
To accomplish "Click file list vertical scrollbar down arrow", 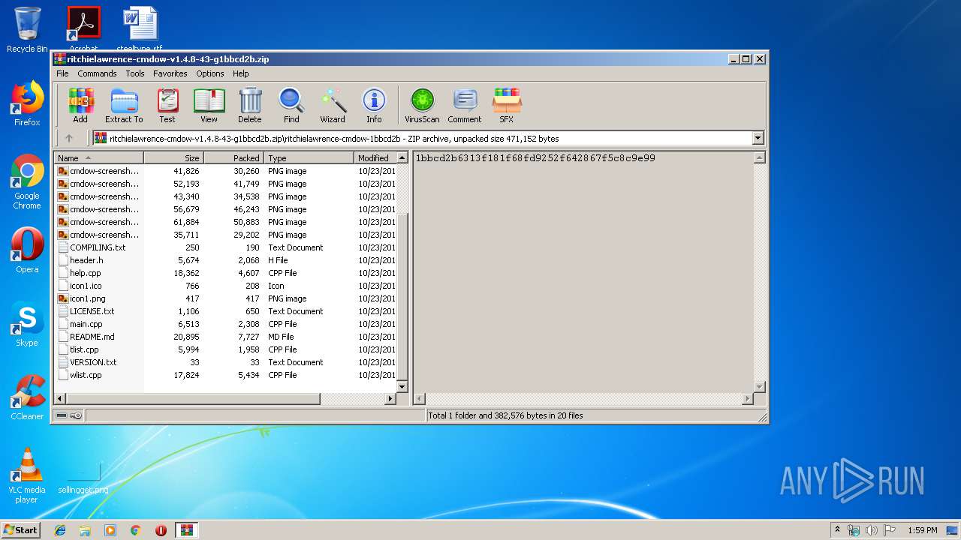I will tap(402, 387).
